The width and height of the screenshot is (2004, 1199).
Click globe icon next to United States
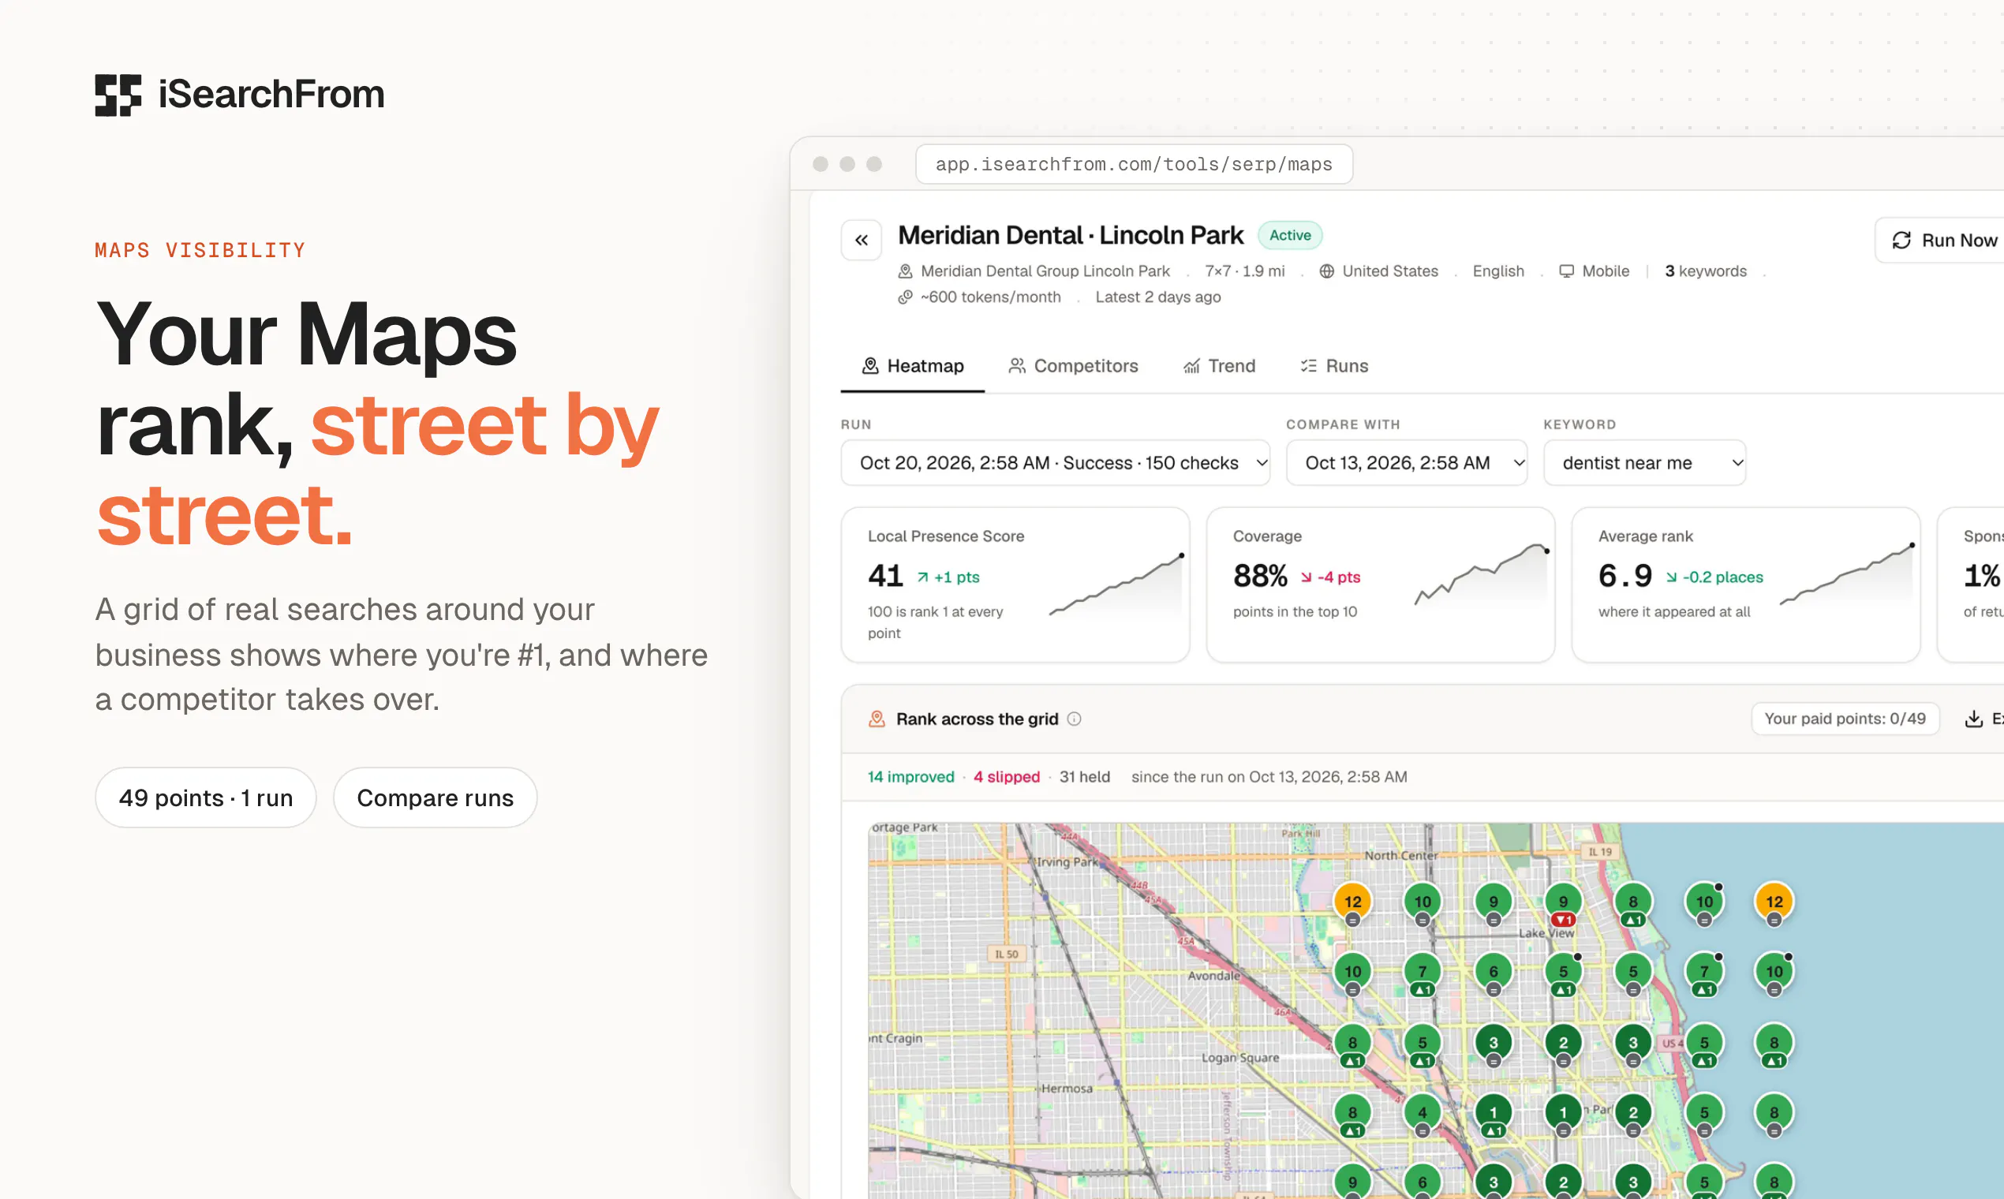tap(1326, 271)
